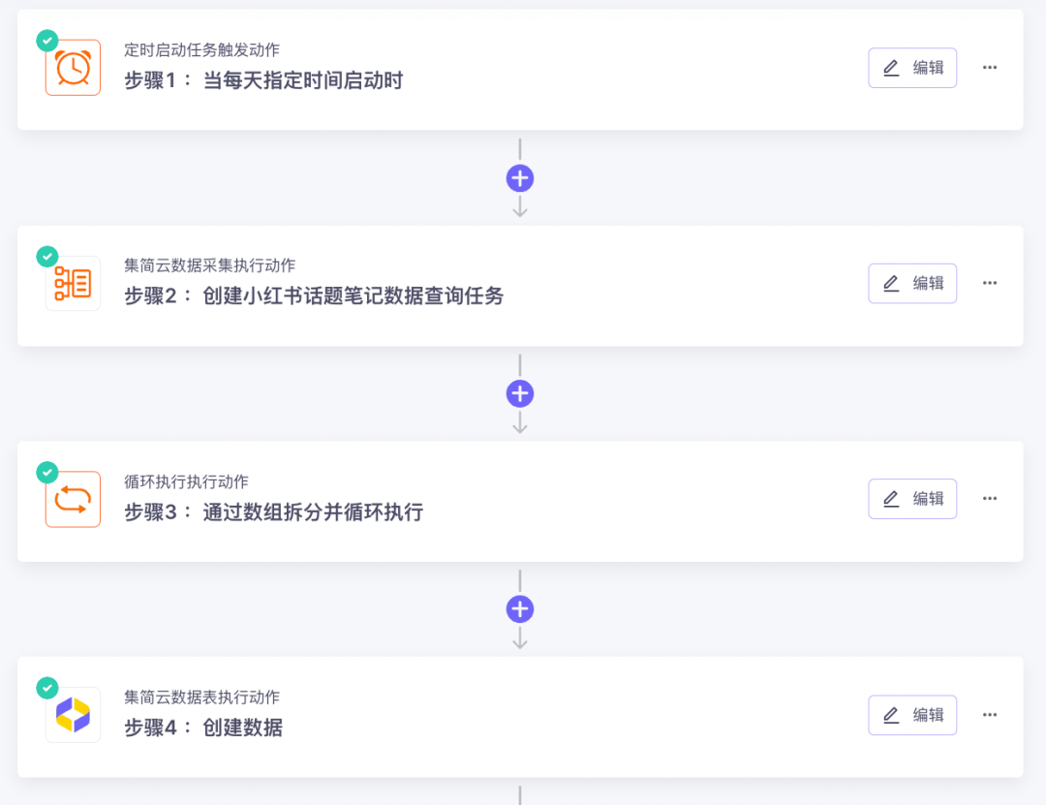The image size is (1046, 805).
Task: Add a step after step 1 using plus
Action: (x=520, y=178)
